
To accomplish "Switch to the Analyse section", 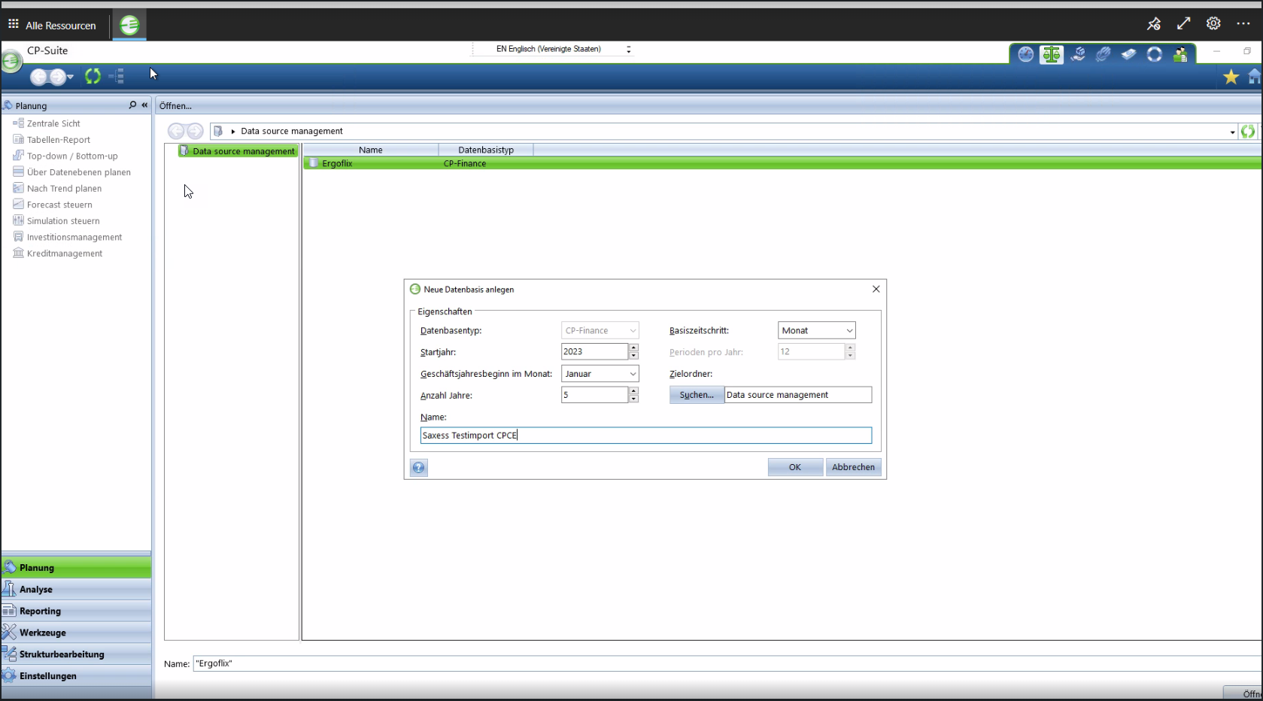I will pyautogui.click(x=75, y=589).
